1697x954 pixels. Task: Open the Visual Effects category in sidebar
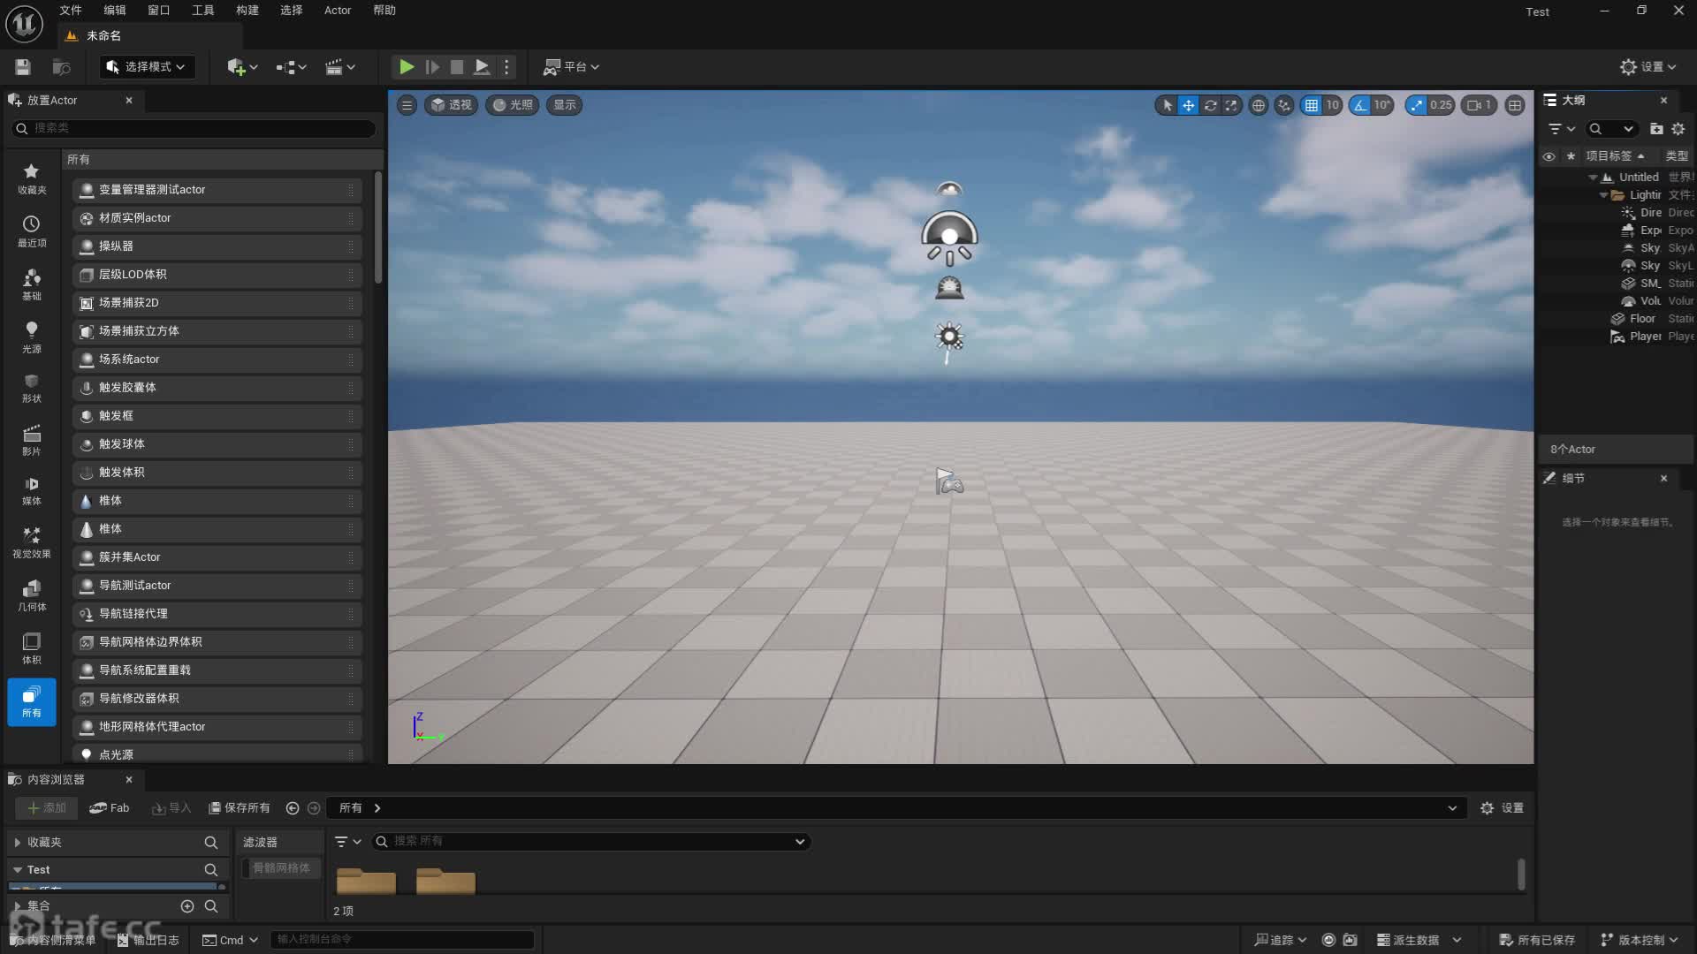(x=31, y=541)
